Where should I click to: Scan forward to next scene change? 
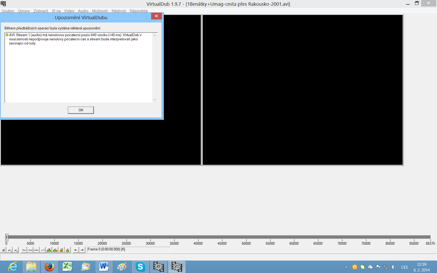pyautogui.click(x=68, y=250)
